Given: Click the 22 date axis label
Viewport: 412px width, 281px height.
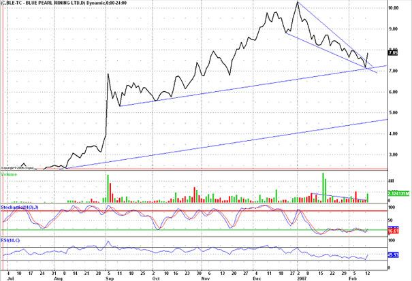Looking at the screenshot, I should (x=332, y=274).
